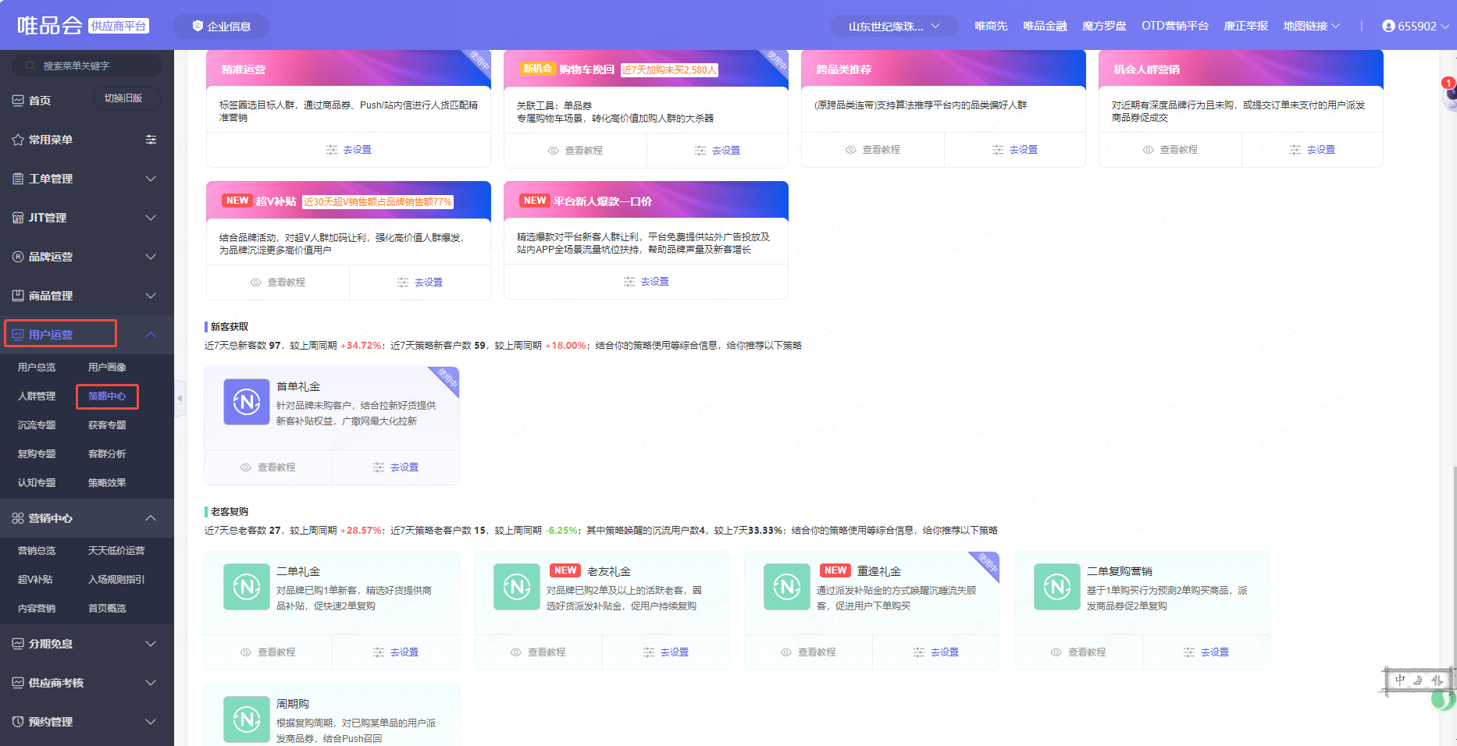The width and height of the screenshot is (1457, 746).
Task: Open 人群管理 in the sidebar submenu
Action: 37,396
